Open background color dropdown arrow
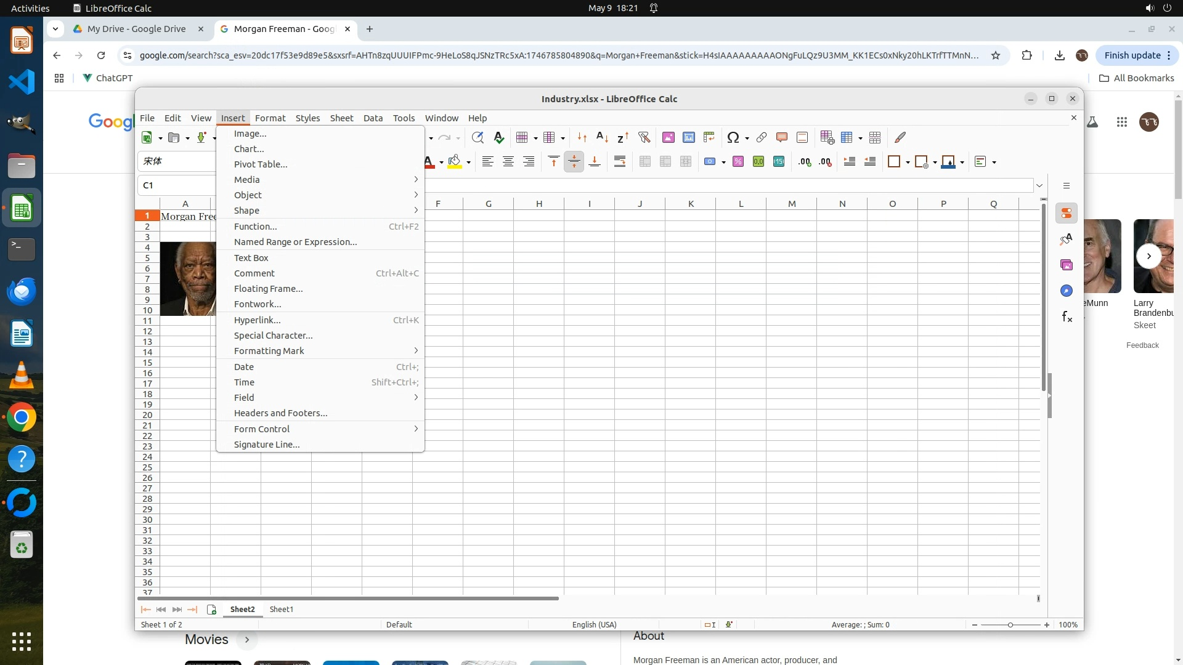1183x665 pixels. 469,163
